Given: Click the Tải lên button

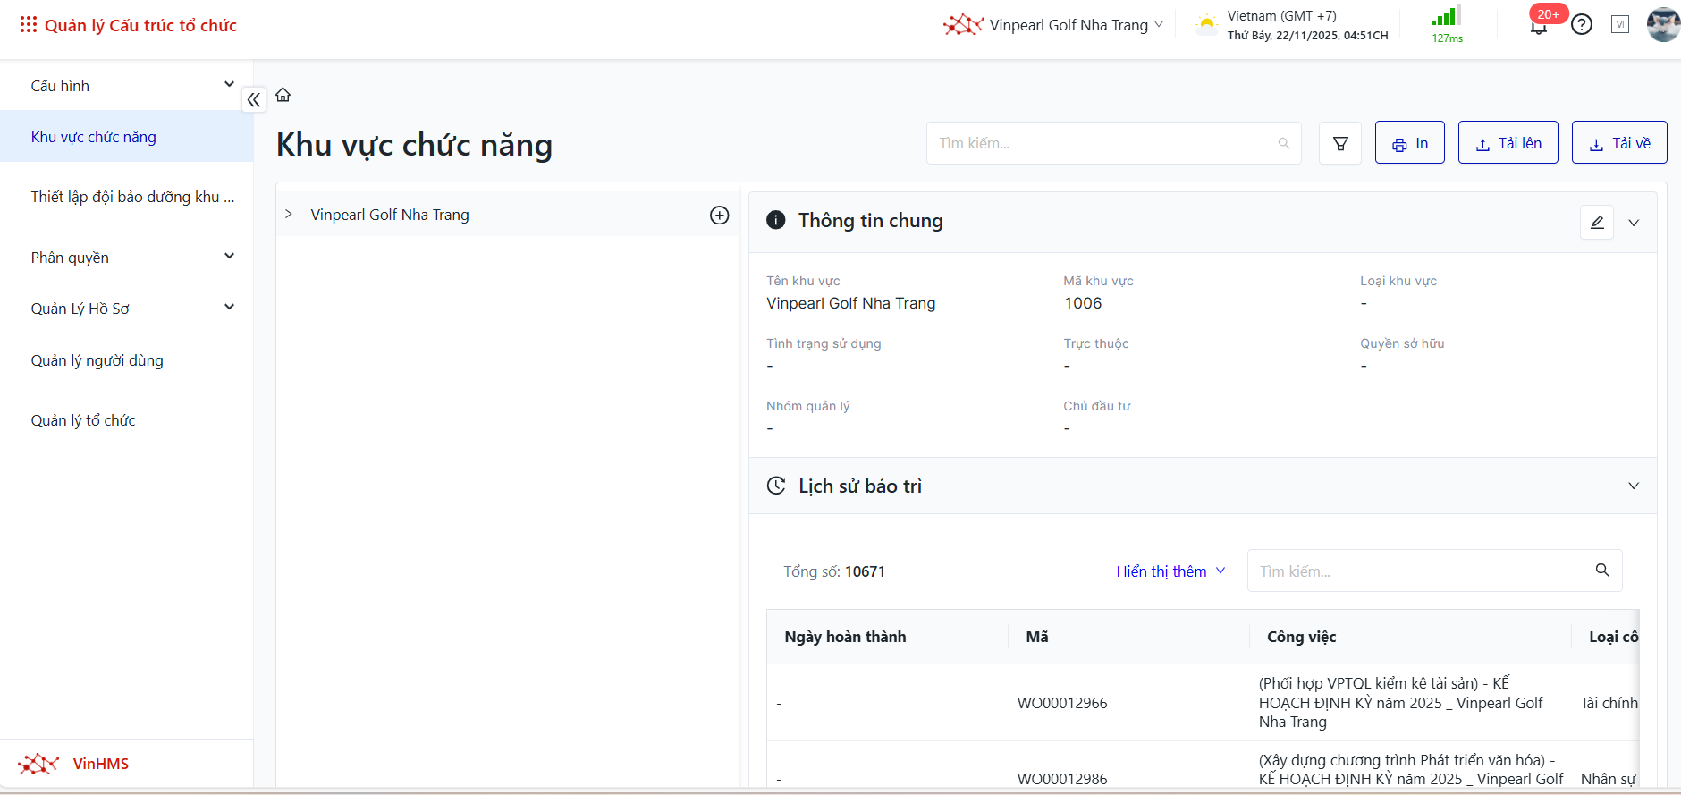Looking at the screenshot, I should [x=1508, y=143].
